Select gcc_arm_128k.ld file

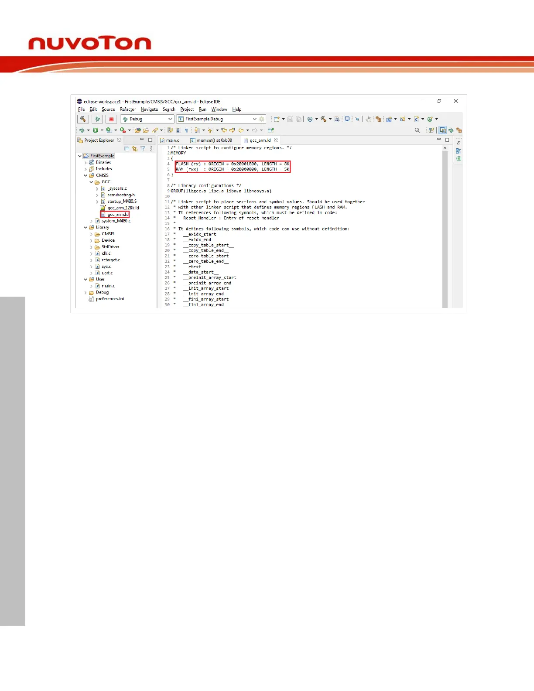point(123,208)
